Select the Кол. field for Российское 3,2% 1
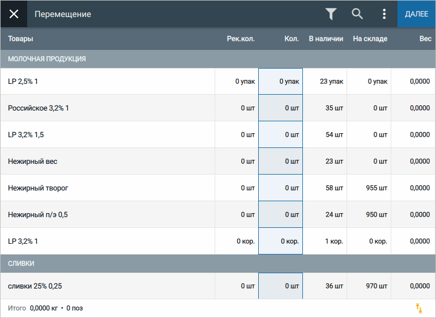Screen dimensions: 436x318 tap(280, 108)
